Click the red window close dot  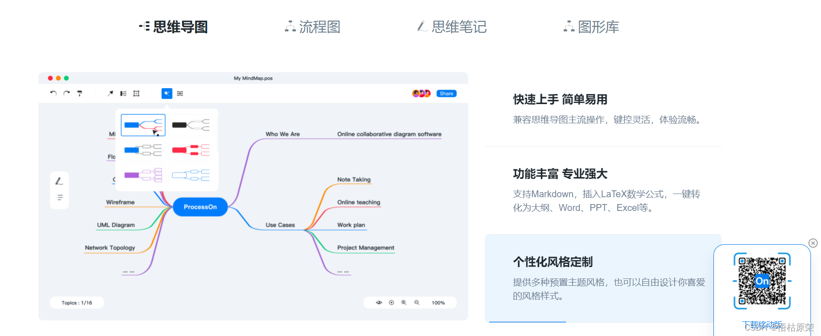point(50,78)
